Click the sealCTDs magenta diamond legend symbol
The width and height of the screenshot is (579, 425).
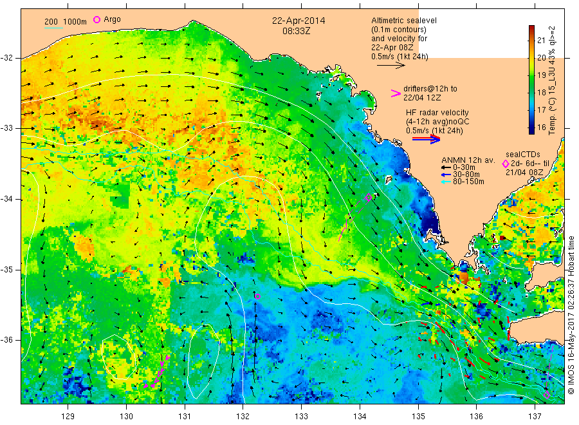[506, 164]
